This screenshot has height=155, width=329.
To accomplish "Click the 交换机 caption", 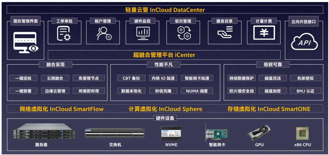I will pyautogui.click(x=115, y=145).
